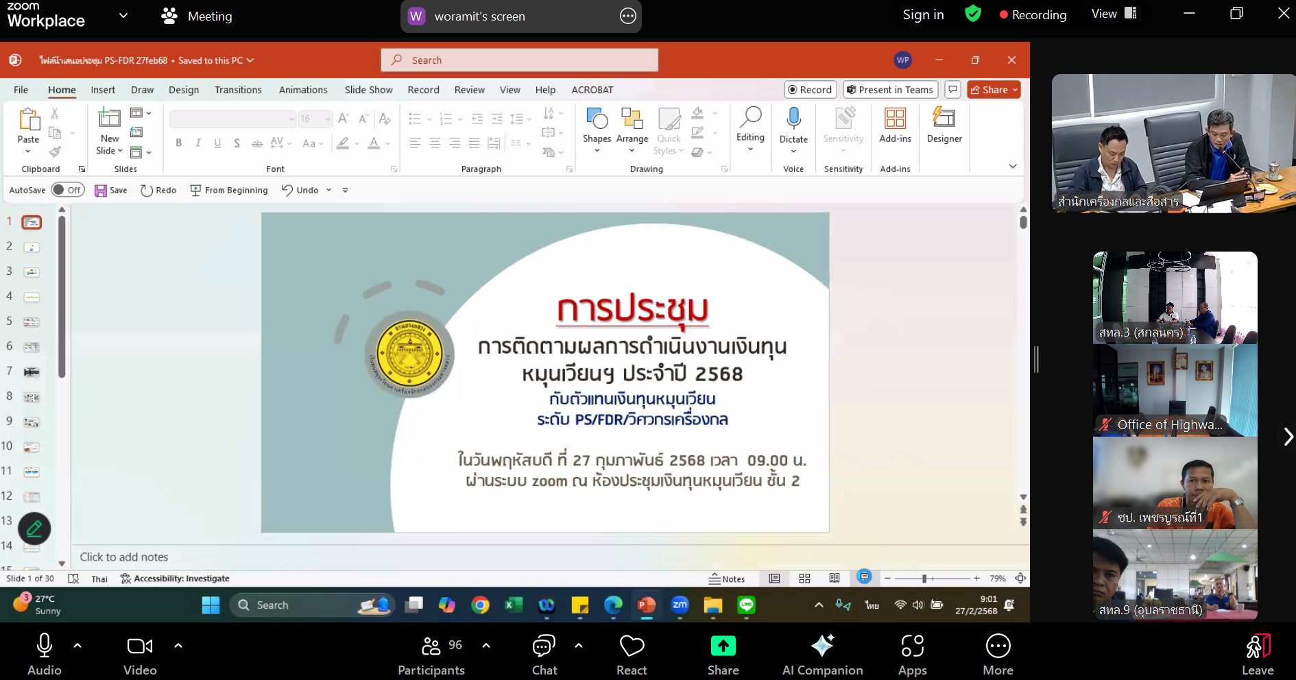This screenshot has height=680, width=1296.
Task: Open the Zoom View layout dropdown
Action: (1114, 14)
